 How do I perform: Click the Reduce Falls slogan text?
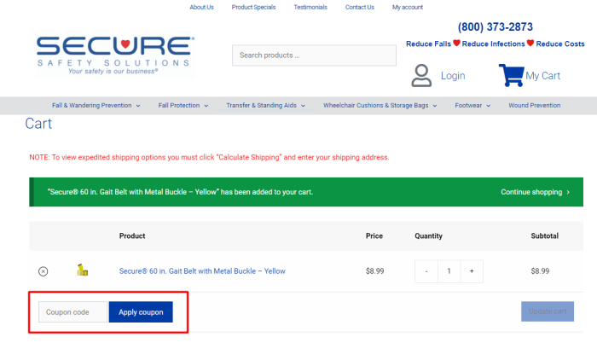point(428,44)
